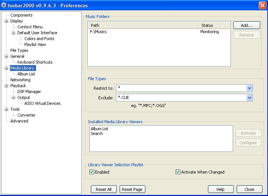Viewport: 268px width, 196px height.
Task: Open DSP Manager page
Action: point(29,92)
